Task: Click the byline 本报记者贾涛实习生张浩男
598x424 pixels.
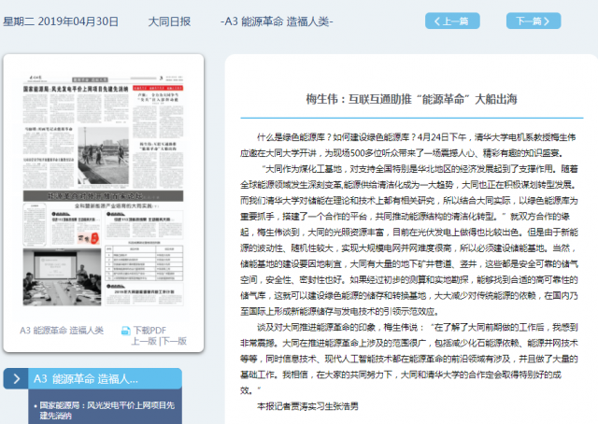Action: [x=307, y=406]
